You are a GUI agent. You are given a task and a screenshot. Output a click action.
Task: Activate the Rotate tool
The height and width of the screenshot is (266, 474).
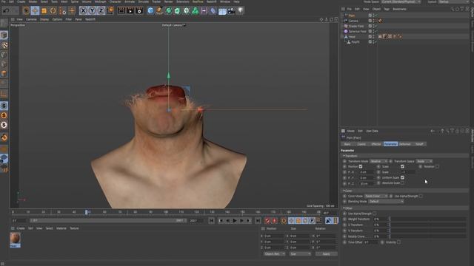tap(53, 11)
